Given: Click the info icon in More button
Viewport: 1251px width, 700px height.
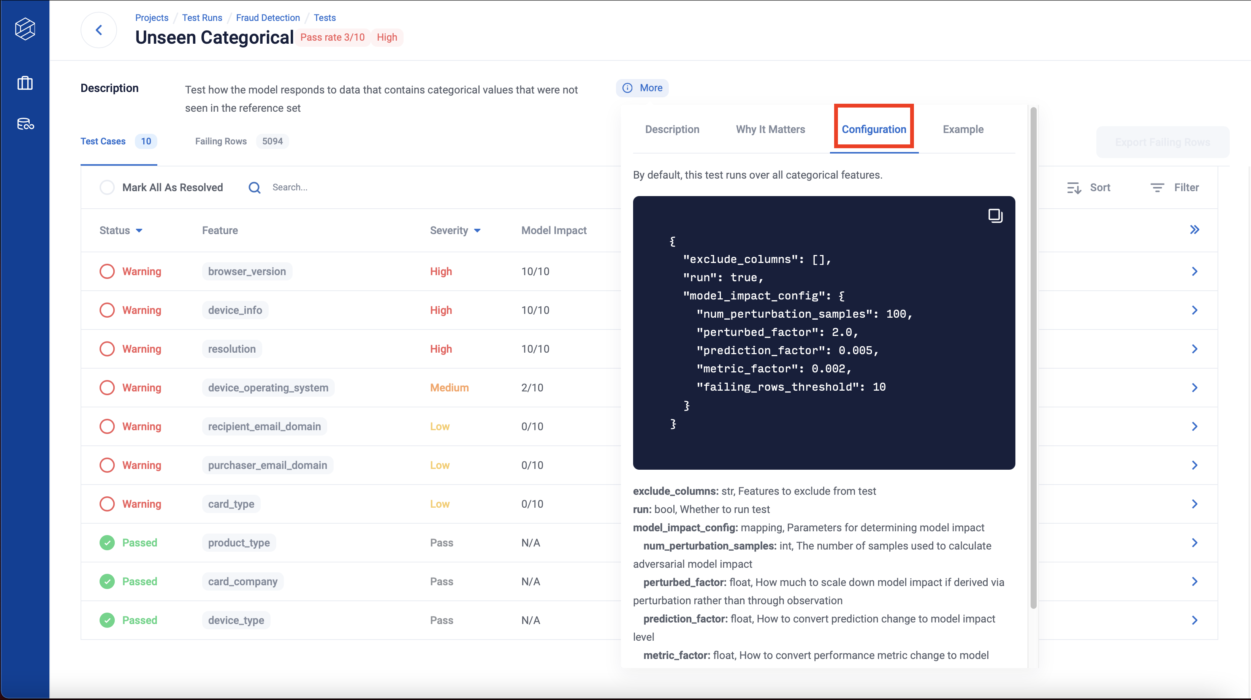Looking at the screenshot, I should tap(627, 88).
